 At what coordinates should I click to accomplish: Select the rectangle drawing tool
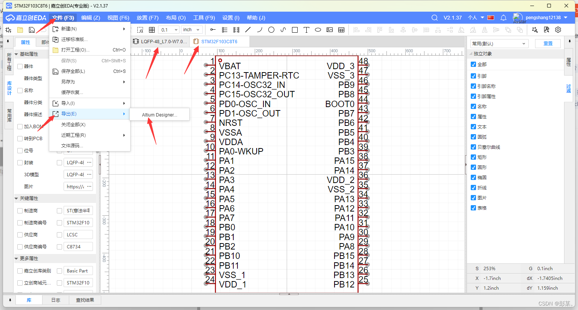point(295,30)
